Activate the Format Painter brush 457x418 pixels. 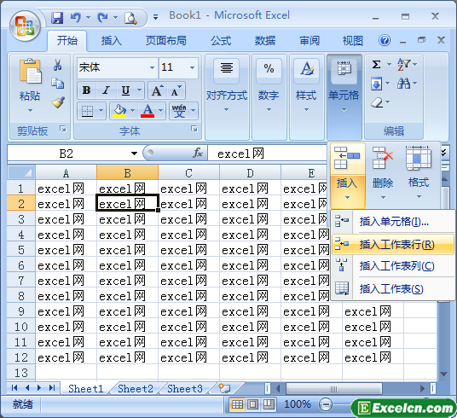click(x=58, y=102)
